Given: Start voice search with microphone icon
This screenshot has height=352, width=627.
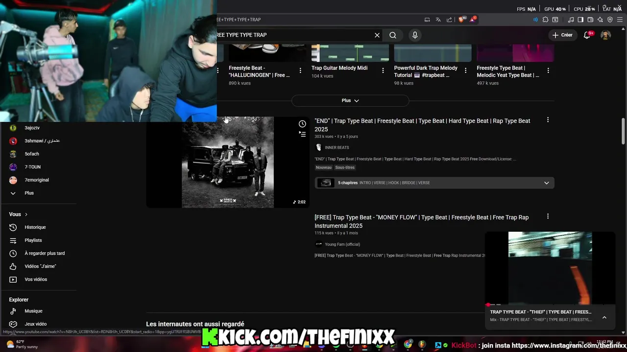Looking at the screenshot, I should click(415, 35).
